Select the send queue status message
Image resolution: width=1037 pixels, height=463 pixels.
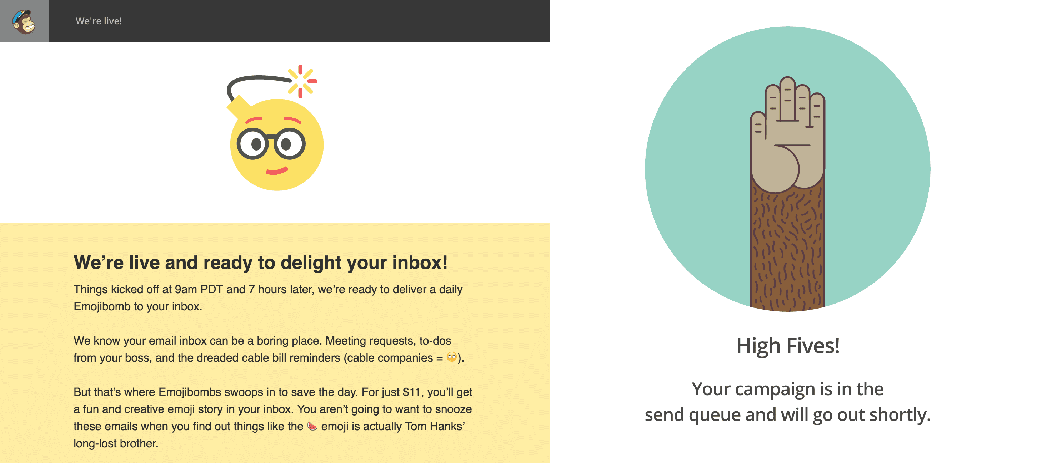click(x=787, y=402)
